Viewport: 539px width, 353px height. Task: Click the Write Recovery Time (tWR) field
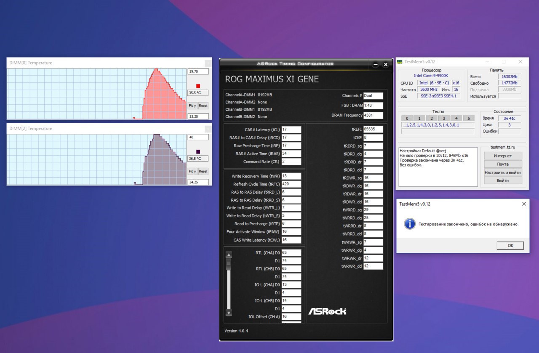[291, 176]
